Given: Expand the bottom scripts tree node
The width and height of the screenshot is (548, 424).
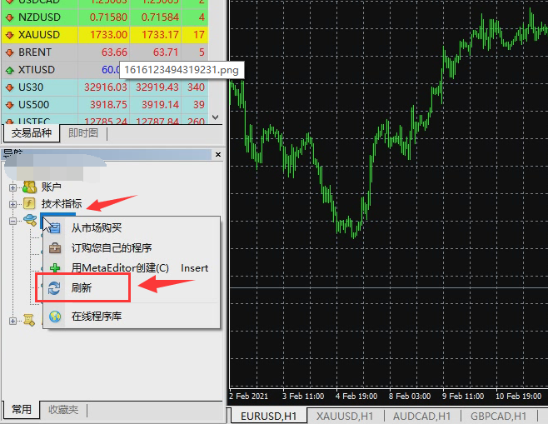Looking at the screenshot, I should point(13,321).
